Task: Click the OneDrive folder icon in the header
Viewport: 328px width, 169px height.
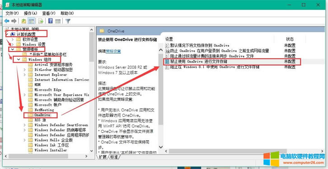Action: [x=102, y=31]
